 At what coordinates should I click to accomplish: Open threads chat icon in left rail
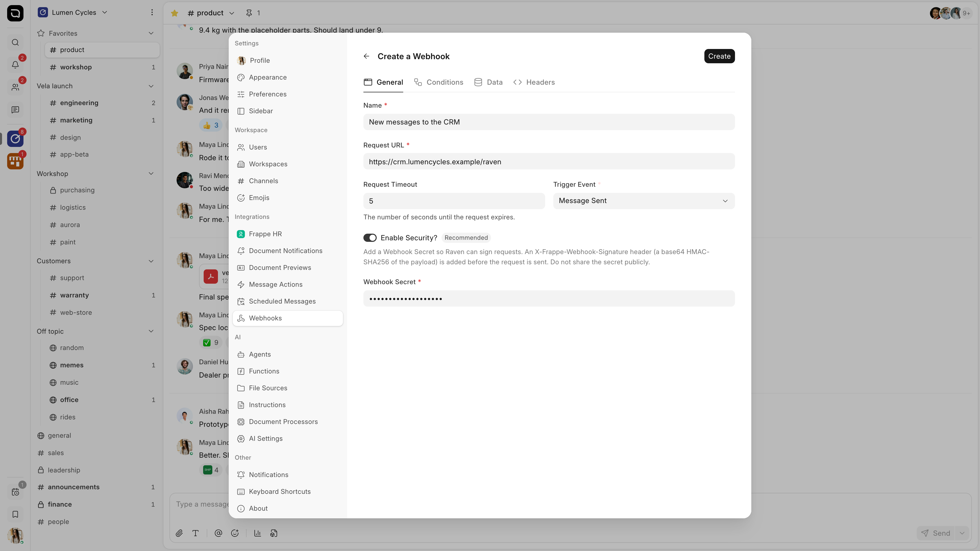pos(15,110)
